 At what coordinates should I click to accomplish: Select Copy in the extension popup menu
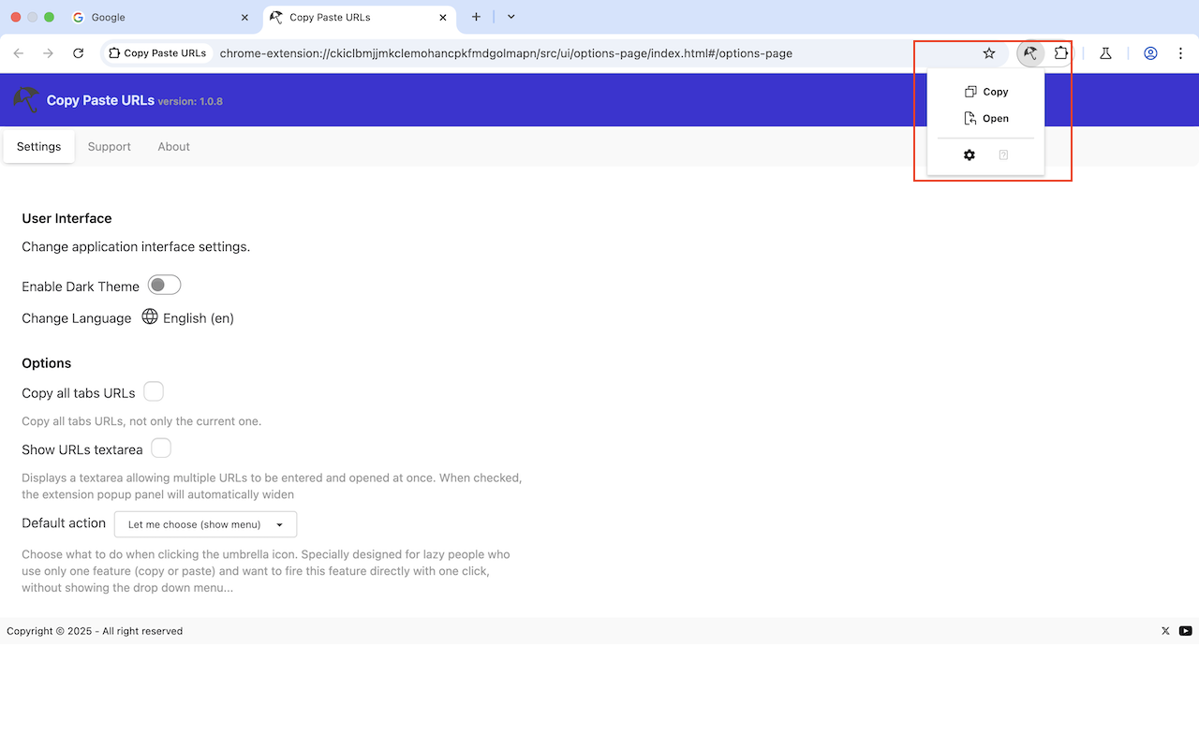coord(986,91)
